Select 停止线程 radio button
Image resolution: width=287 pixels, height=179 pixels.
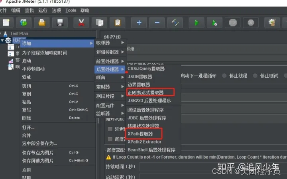pyautogui.click(x=224, y=76)
